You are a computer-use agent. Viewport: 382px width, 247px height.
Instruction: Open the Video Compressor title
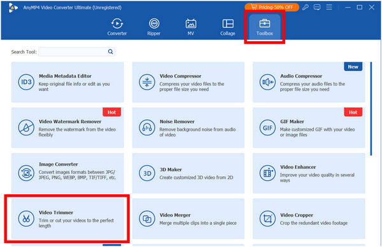tap(180, 76)
